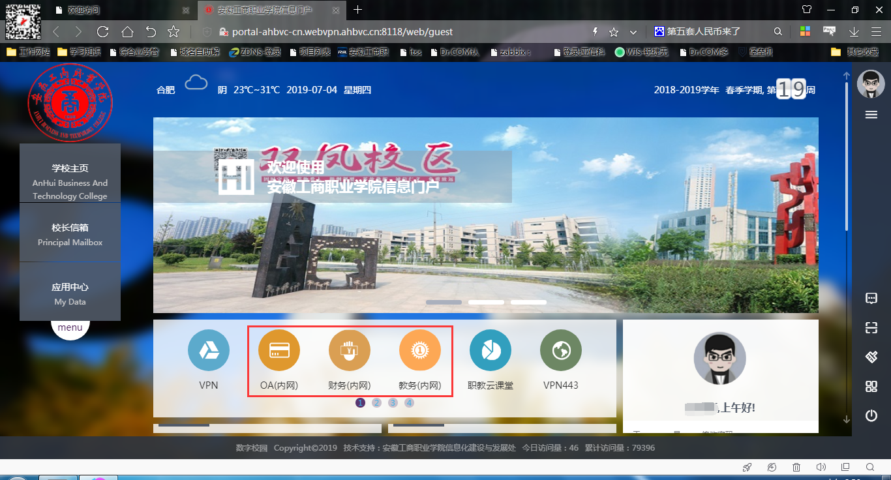Click the theme brush icon in the sidebar
891x480 pixels.
(871, 357)
